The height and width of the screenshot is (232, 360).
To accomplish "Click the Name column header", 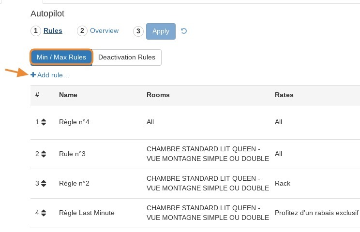I will (68, 95).
